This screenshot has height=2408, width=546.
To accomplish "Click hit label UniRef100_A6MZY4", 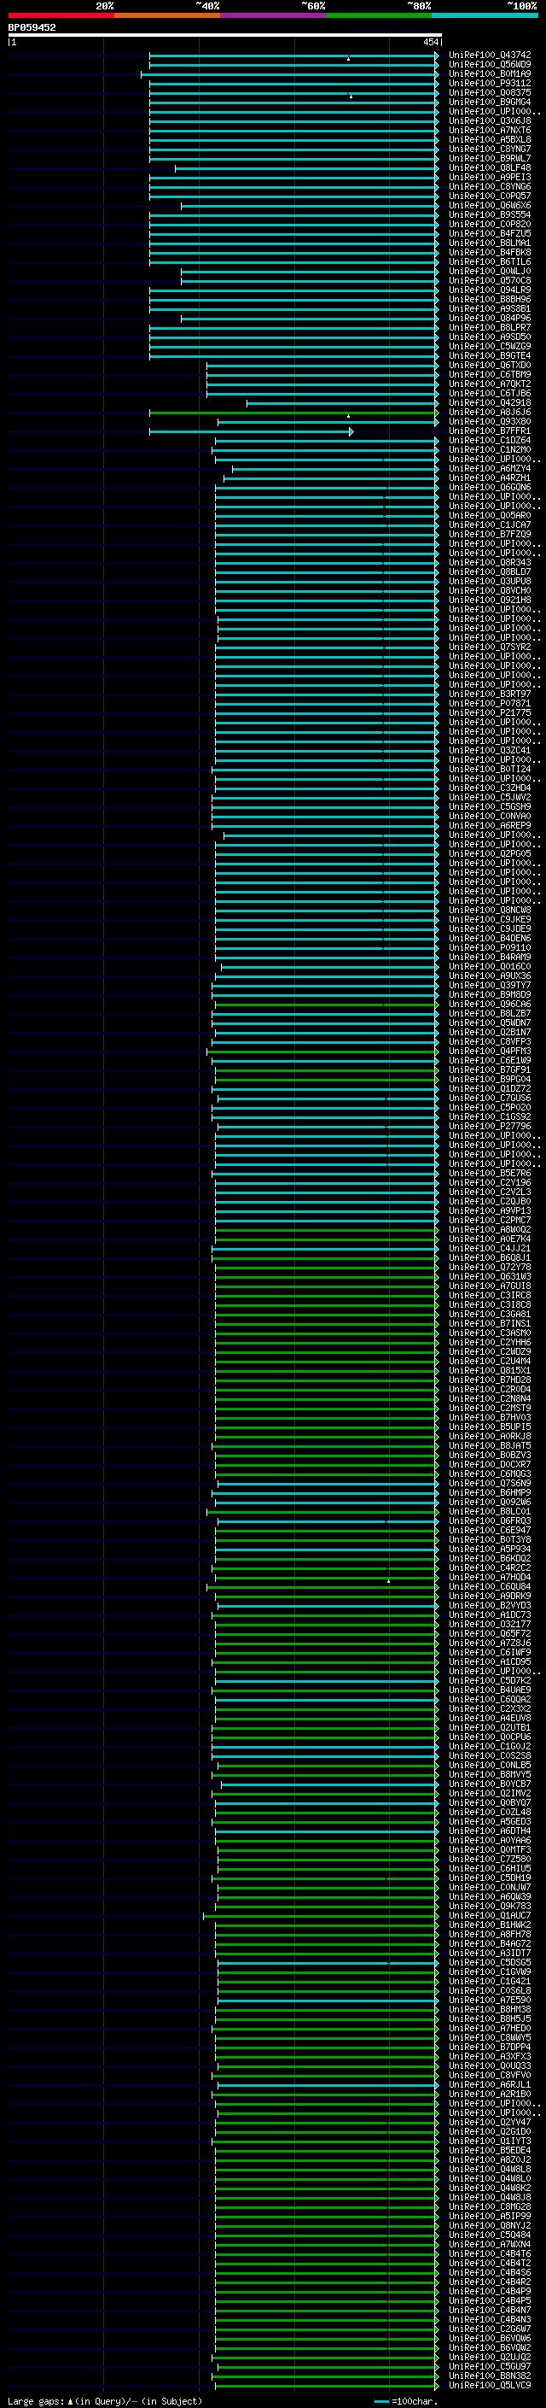I will (490, 468).
